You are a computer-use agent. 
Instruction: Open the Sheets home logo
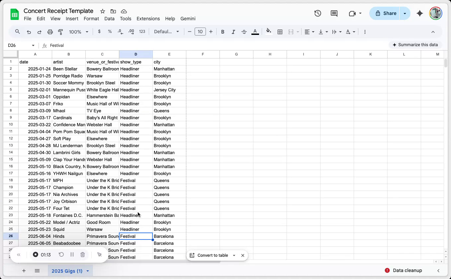pos(15,14)
